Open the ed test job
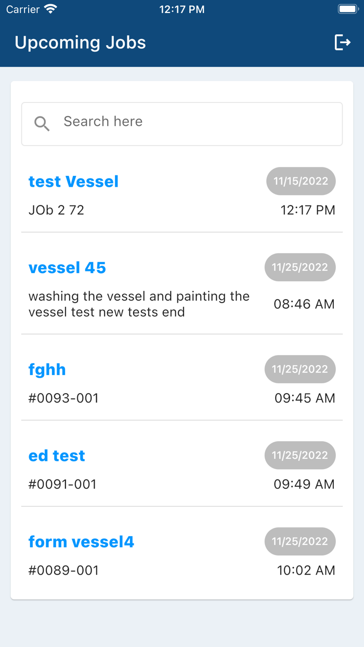The width and height of the screenshot is (364, 647). [x=57, y=456]
